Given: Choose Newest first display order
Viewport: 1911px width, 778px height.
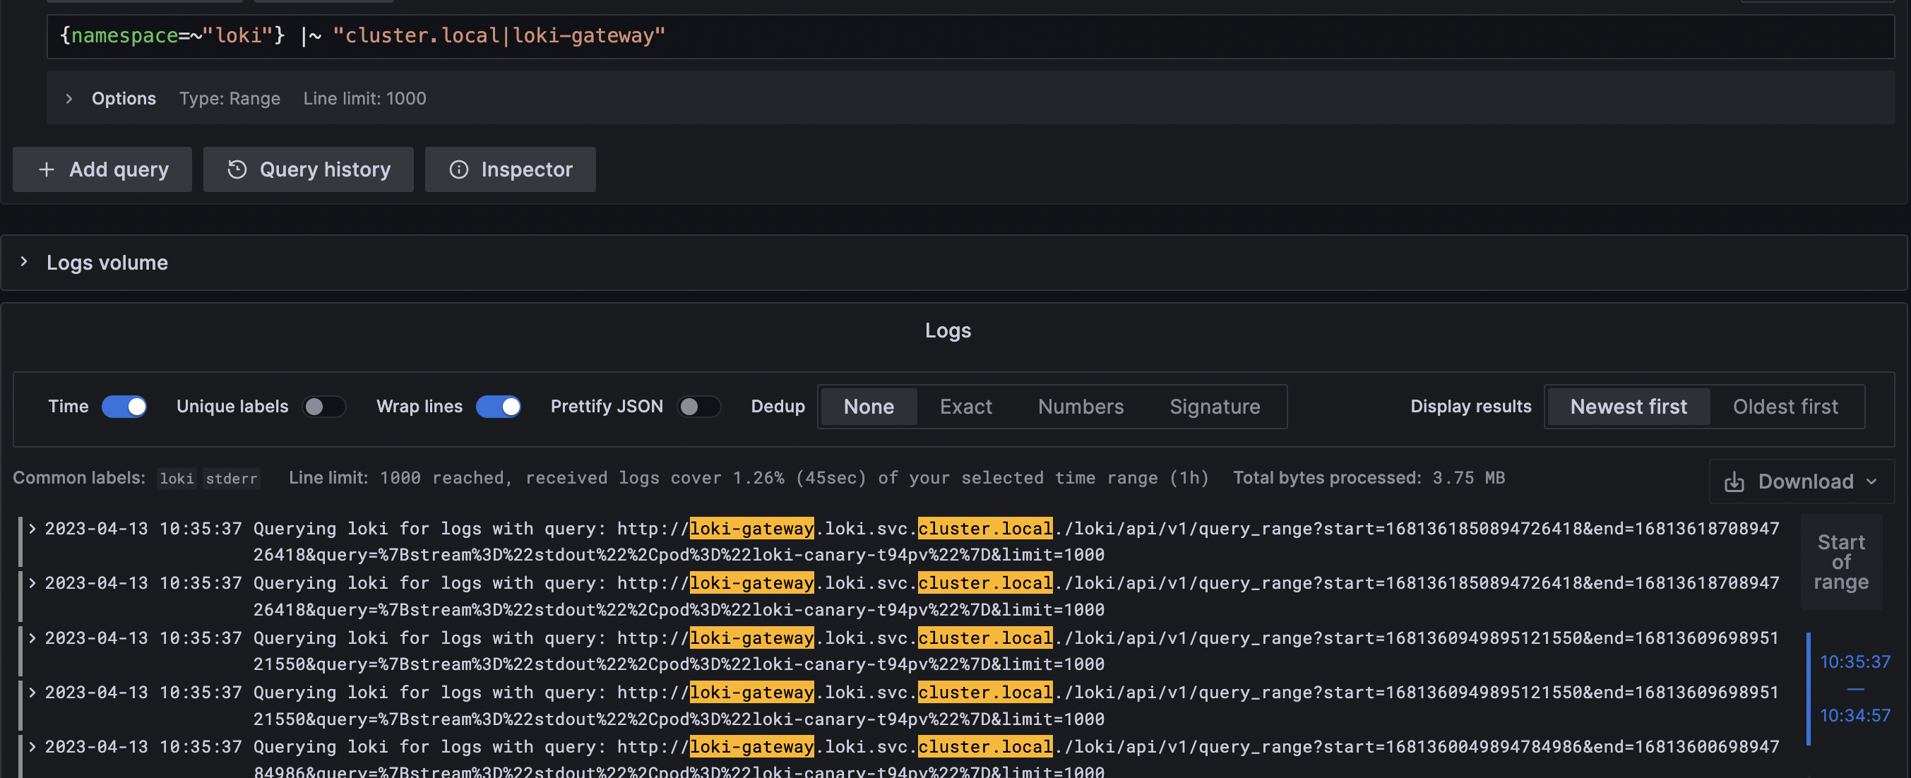Looking at the screenshot, I should coord(1629,407).
